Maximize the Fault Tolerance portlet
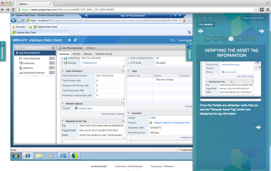This screenshot has width=271, height=171. (123, 71)
